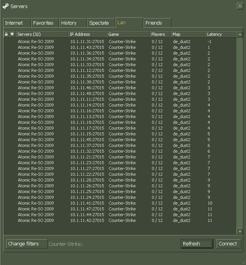Select server 10.1.11.35:27015
The height and width of the screenshot is (265, 246).
tap(120, 76)
